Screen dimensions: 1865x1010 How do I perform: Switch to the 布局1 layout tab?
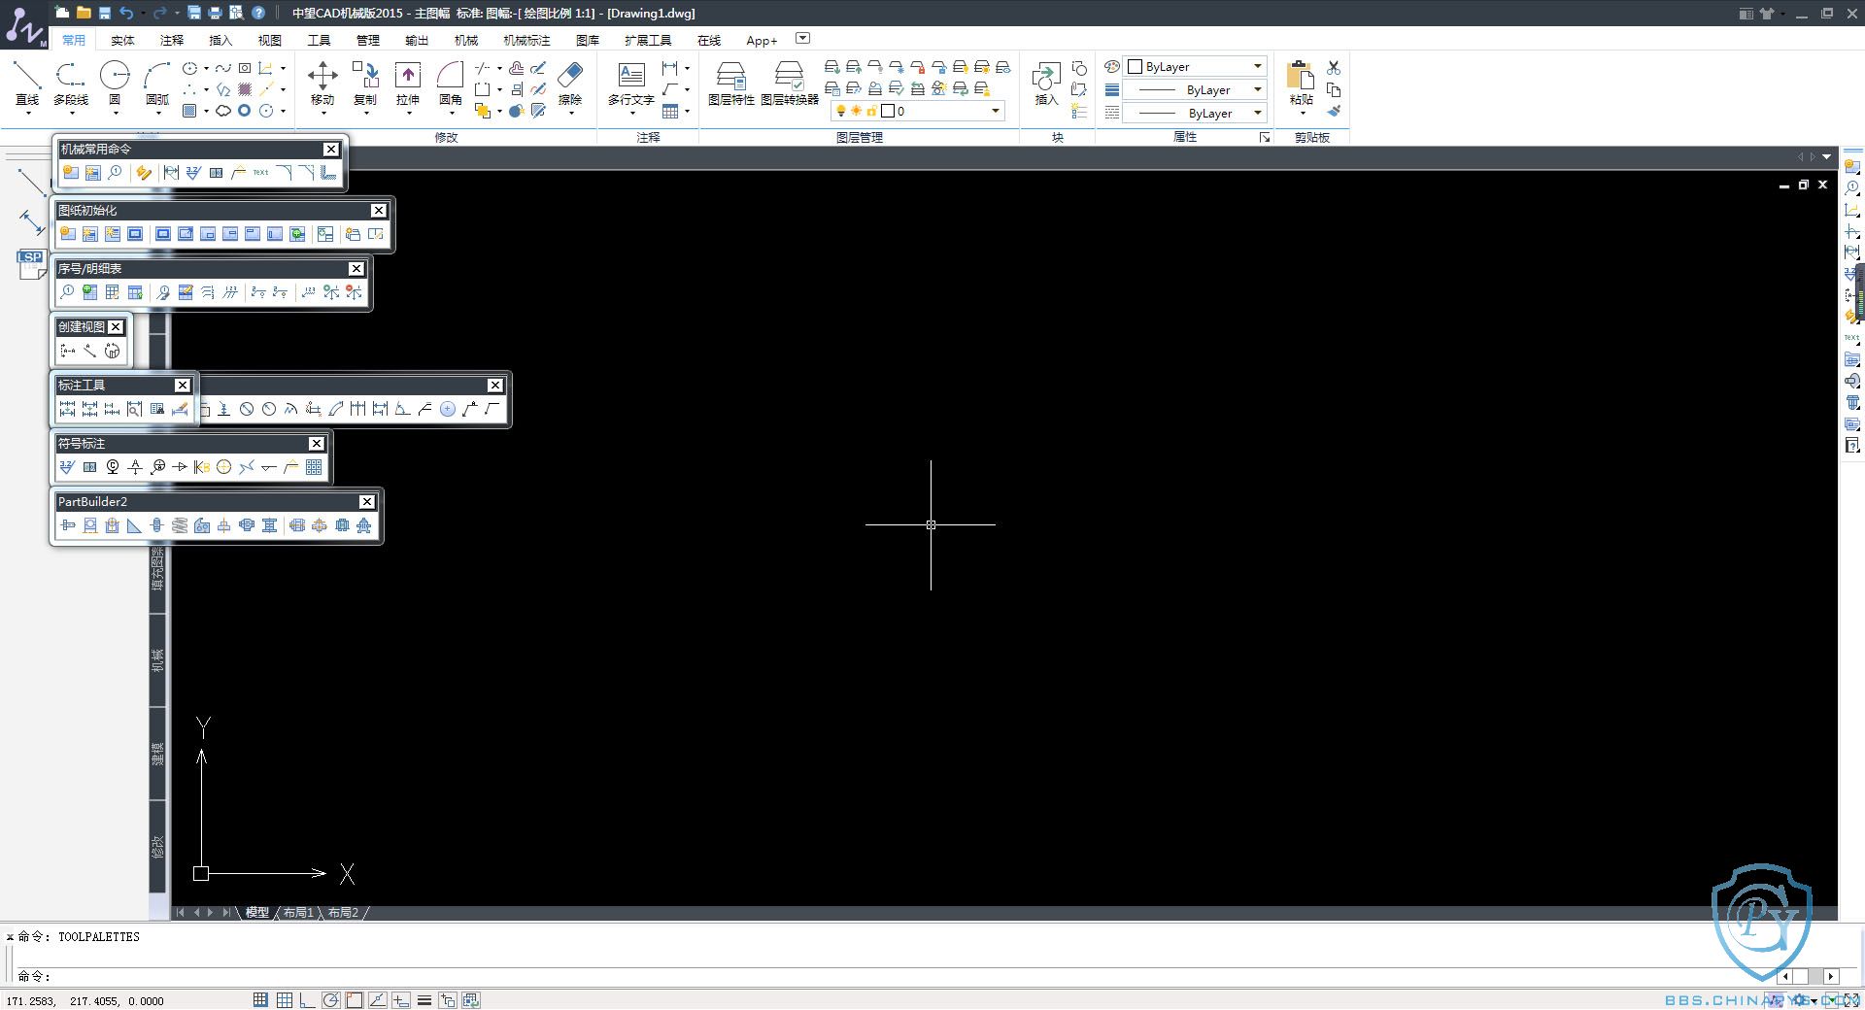pyautogui.click(x=299, y=913)
